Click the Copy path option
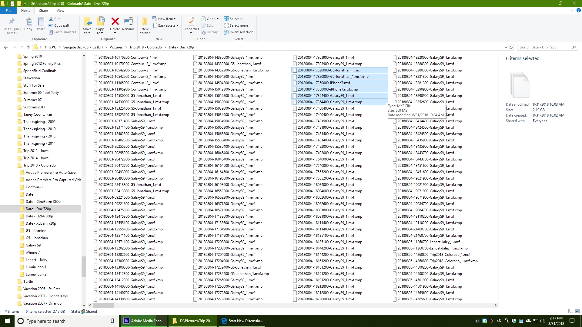Screen dimensions: 582x327 [62, 25]
